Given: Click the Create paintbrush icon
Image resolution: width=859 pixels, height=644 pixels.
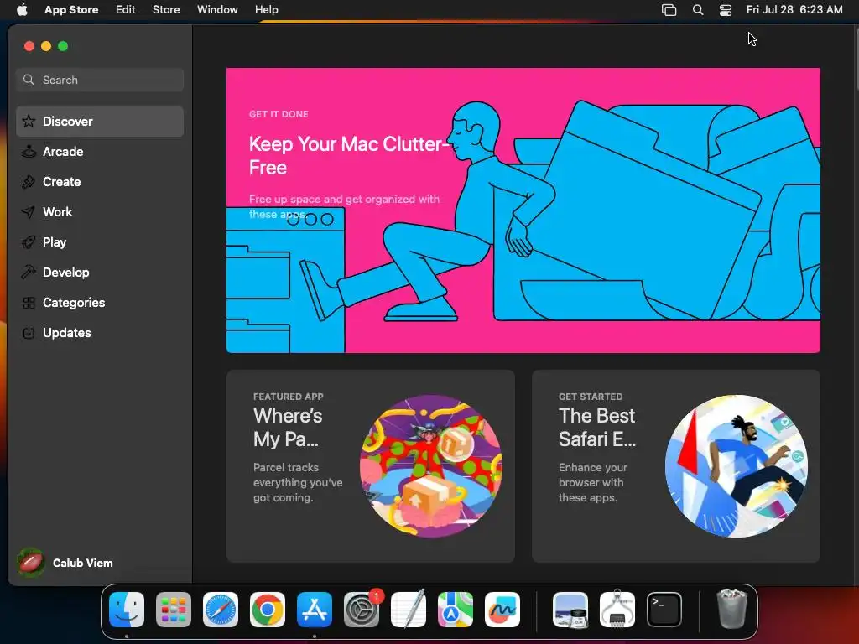Looking at the screenshot, I should [x=29, y=182].
